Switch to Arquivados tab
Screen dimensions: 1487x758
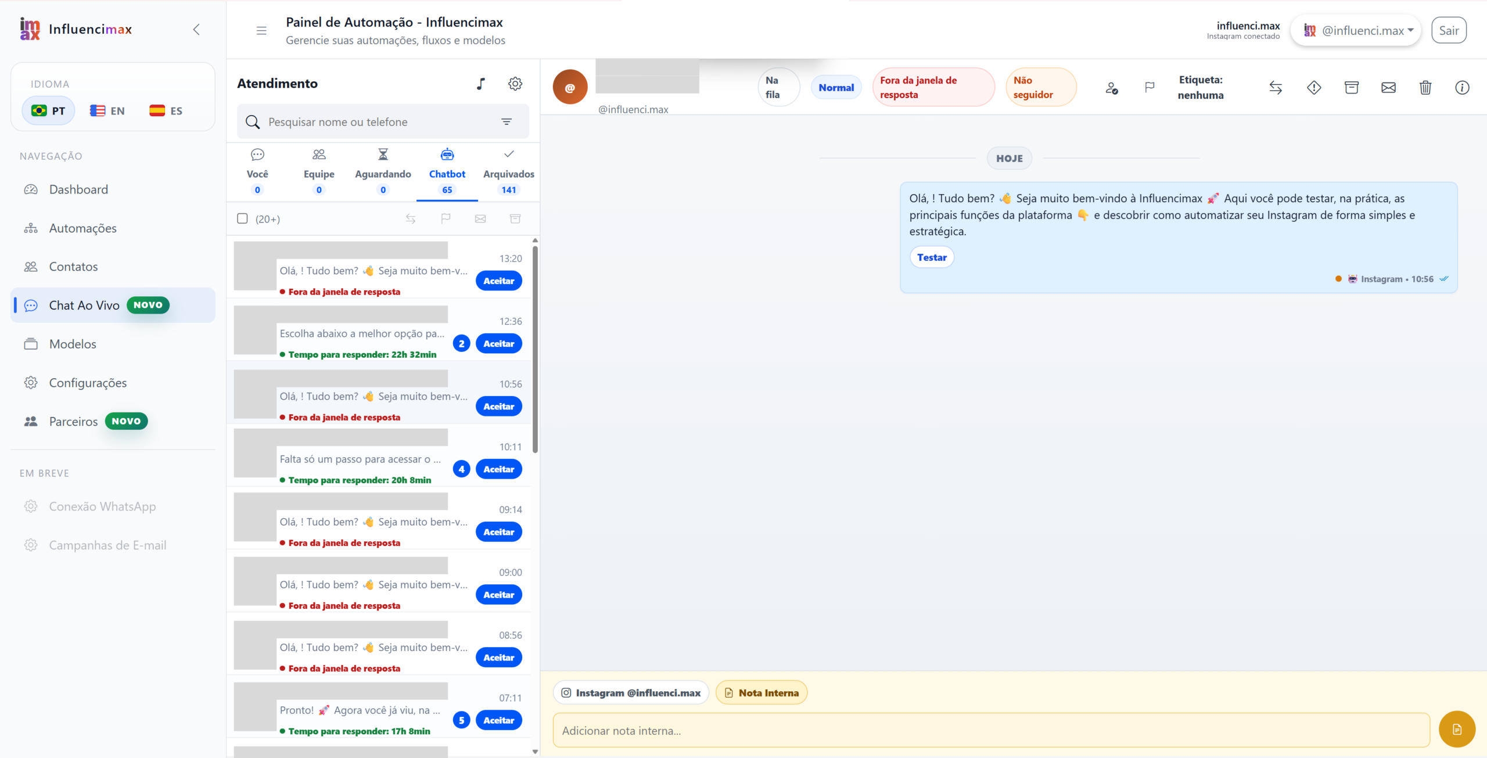[x=509, y=171]
